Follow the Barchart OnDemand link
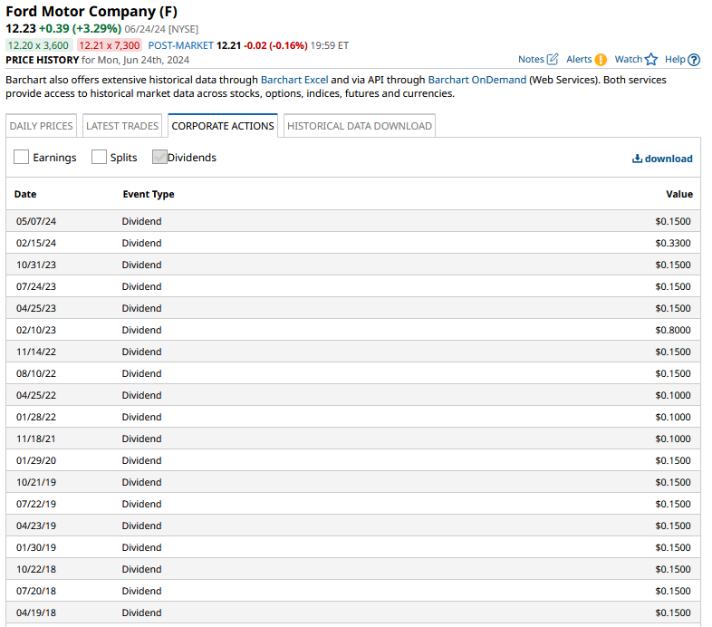The width and height of the screenshot is (712, 627). [476, 80]
